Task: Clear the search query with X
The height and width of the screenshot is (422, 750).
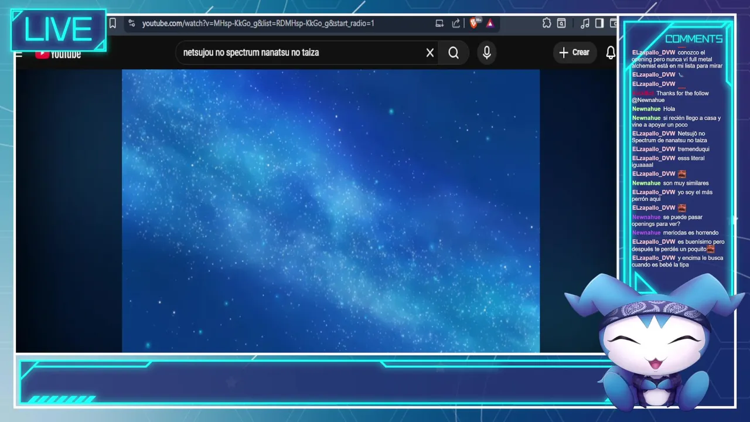Action: click(430, 53)
